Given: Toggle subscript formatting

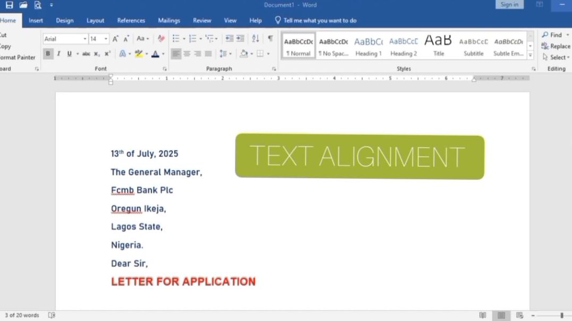Looking at the screenshot, I should pos(96,54).
